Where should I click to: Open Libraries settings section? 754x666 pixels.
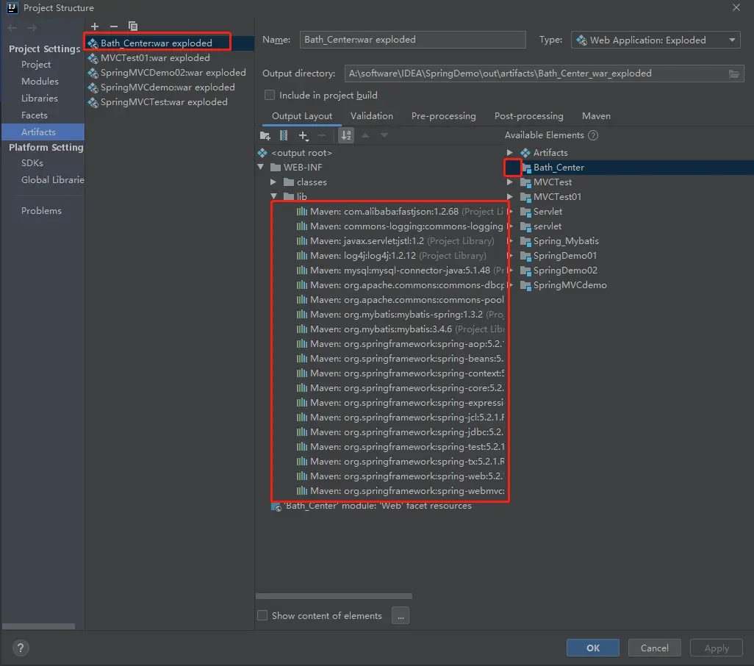point(40,98)
